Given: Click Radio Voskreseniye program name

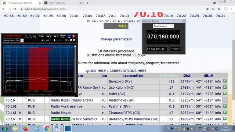Looking at the screenshot, I should pyautogui.click(x=66, y=107).
